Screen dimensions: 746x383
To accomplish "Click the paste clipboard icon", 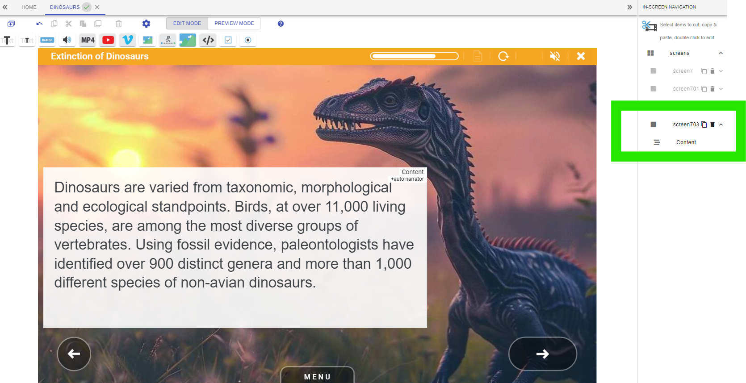I will [x=83, y=24].
